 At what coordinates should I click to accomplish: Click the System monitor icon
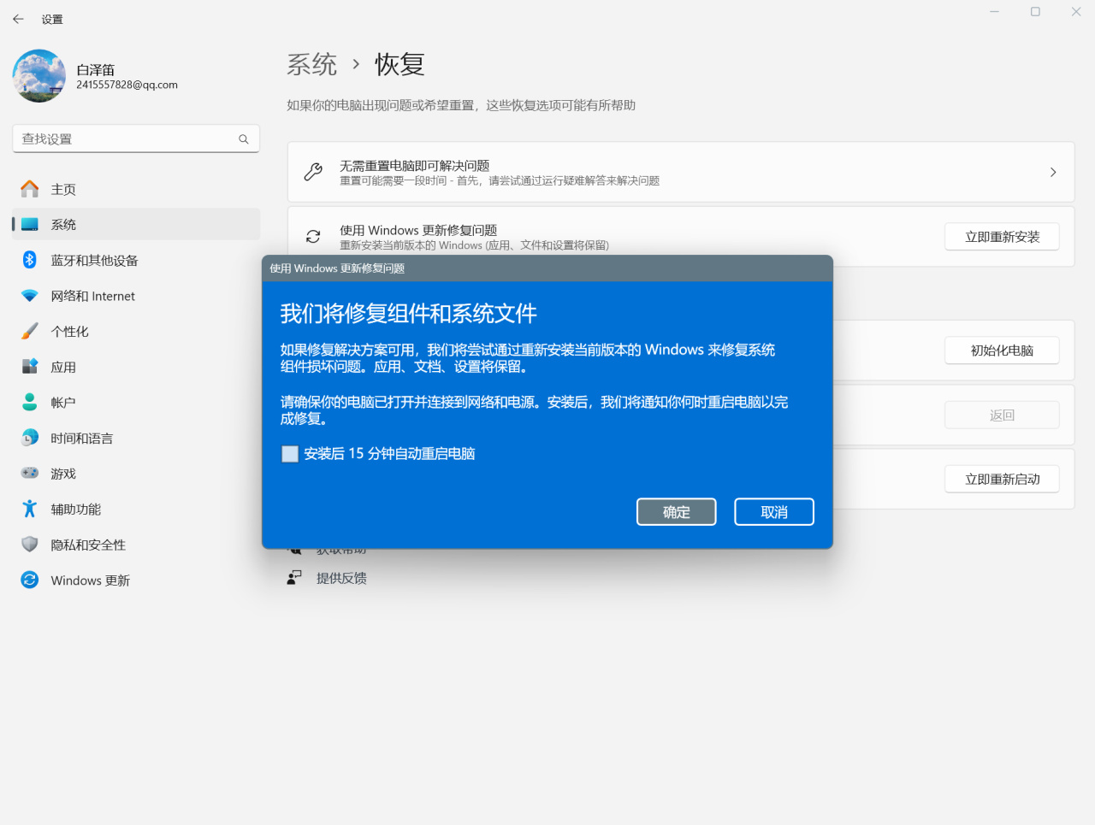[x=30, y=225]
